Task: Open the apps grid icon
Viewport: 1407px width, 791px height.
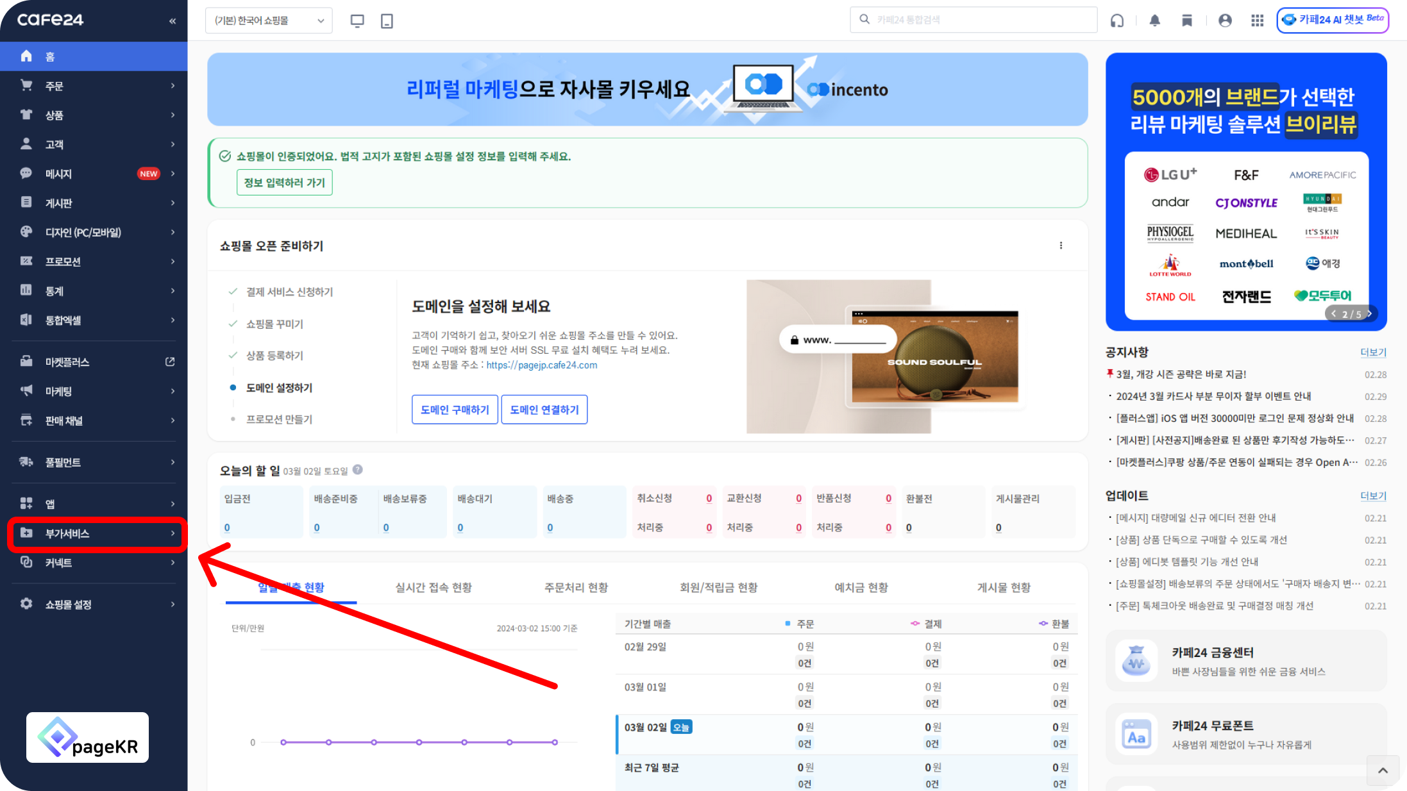Action: point(1257,21)
